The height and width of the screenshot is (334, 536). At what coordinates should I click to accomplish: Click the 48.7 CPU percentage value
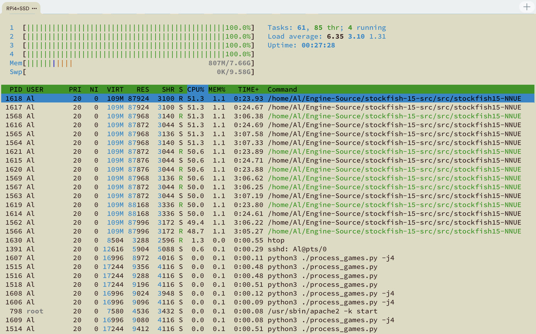point(196,231)
